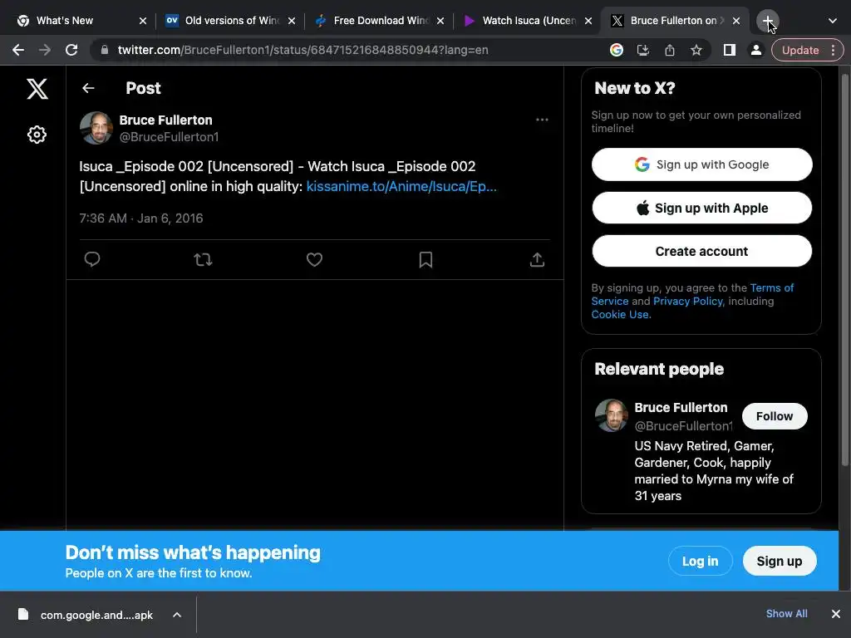Go back using the Post back arrow

click(88, 88)
